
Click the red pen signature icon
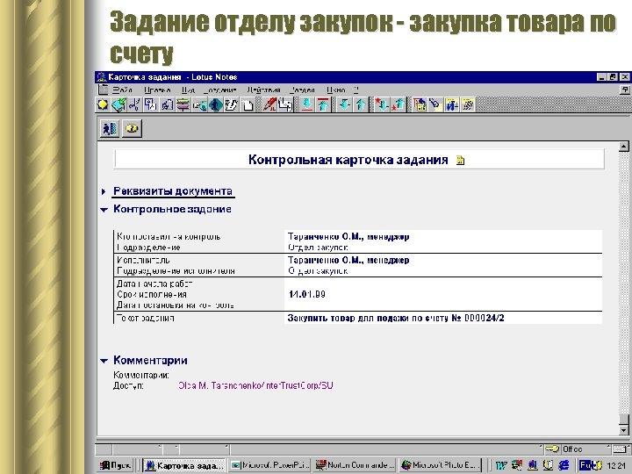click(269, 104)
